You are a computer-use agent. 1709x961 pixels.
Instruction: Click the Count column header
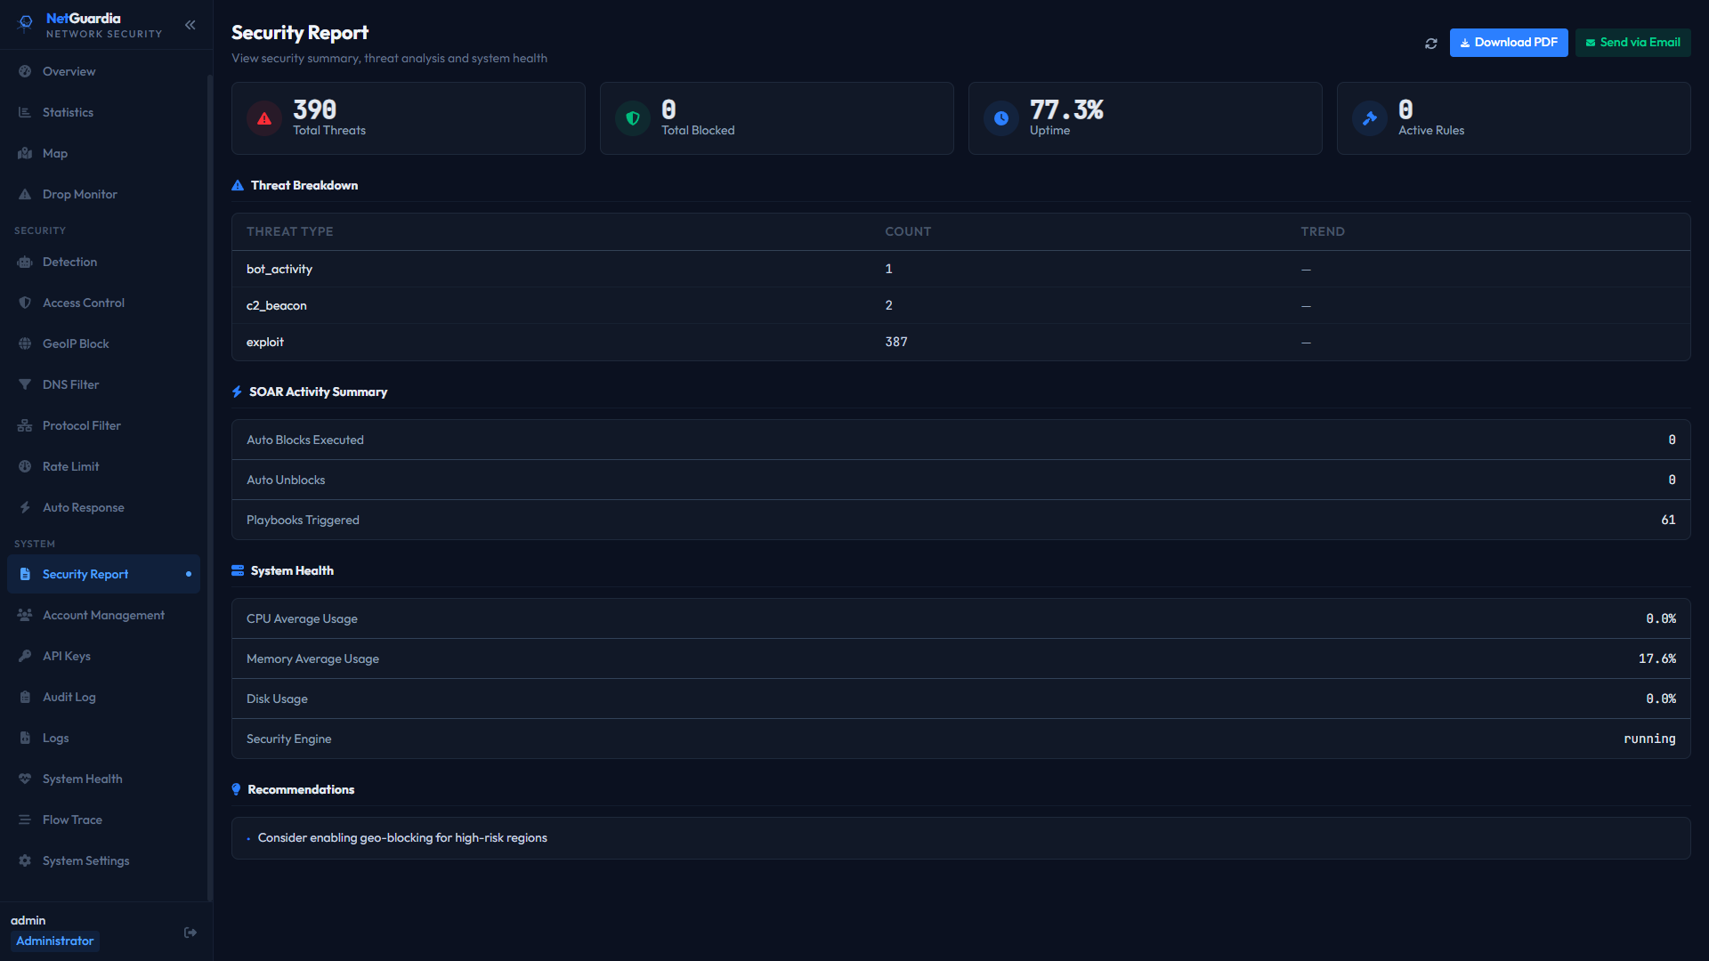pyautogui.click(x=908, y=231)
